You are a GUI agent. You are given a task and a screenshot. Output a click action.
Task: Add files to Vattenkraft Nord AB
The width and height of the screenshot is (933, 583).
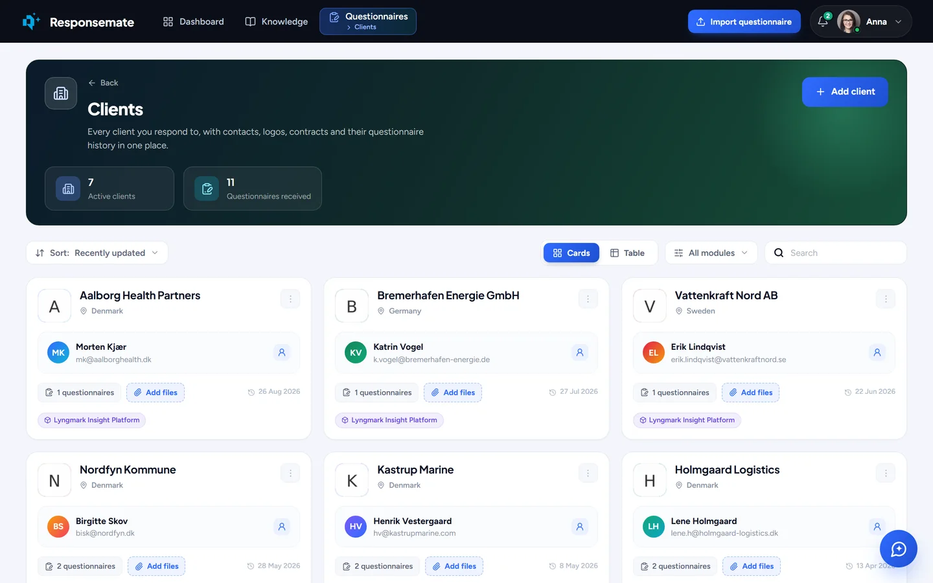(x=750, y=393)
